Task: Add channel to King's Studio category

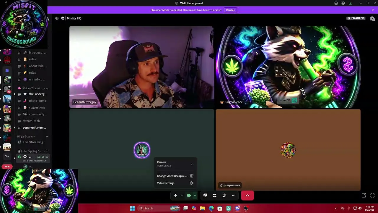Action: click(47, 137)
